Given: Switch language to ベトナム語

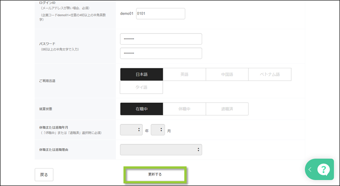Looking at the screenshot, I should [270, 74].
